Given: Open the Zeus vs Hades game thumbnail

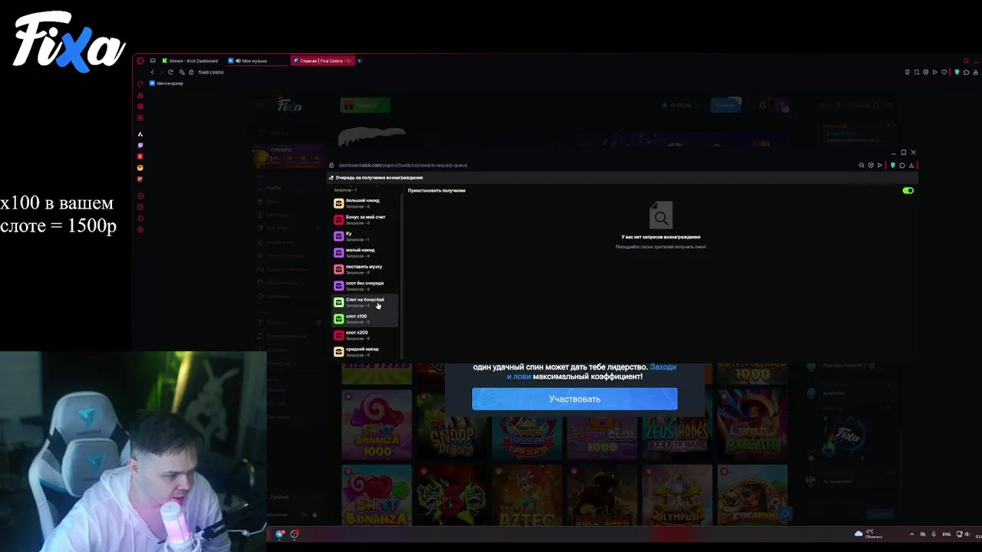Looking at the screenshot, I should pos(677,424).
